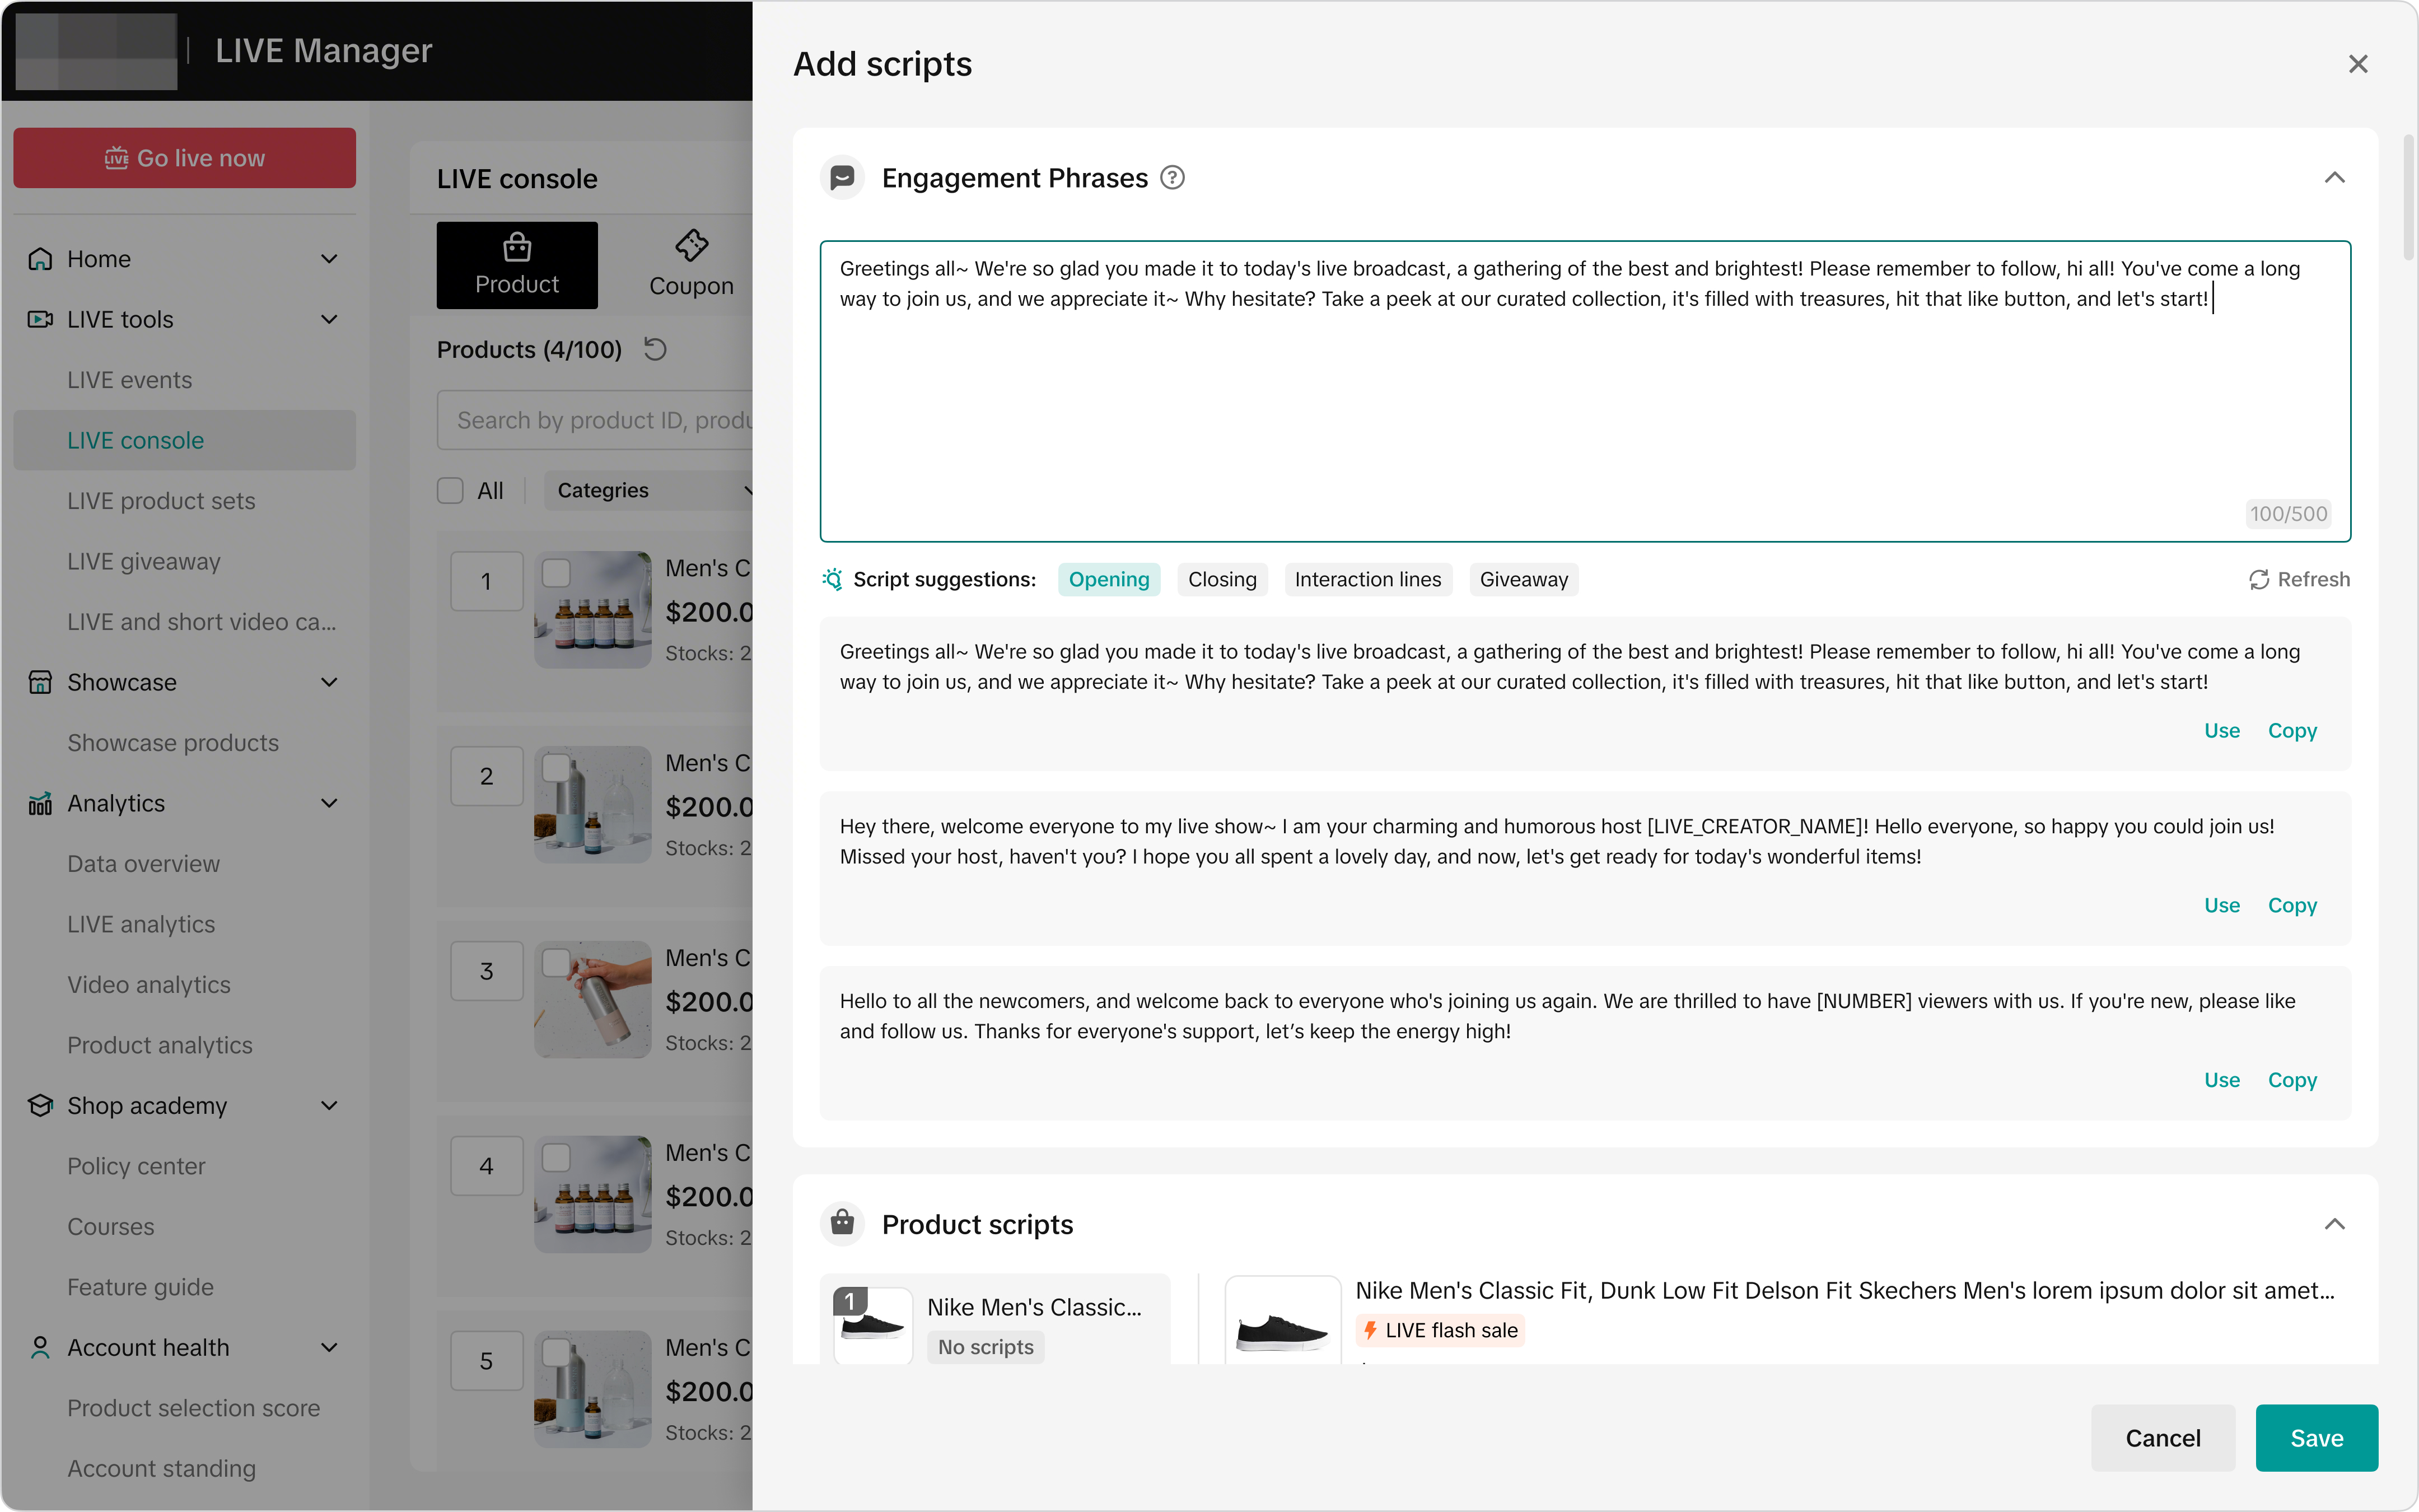Click the Shop academy graduation cap icon

click(x=40, y=1105)
